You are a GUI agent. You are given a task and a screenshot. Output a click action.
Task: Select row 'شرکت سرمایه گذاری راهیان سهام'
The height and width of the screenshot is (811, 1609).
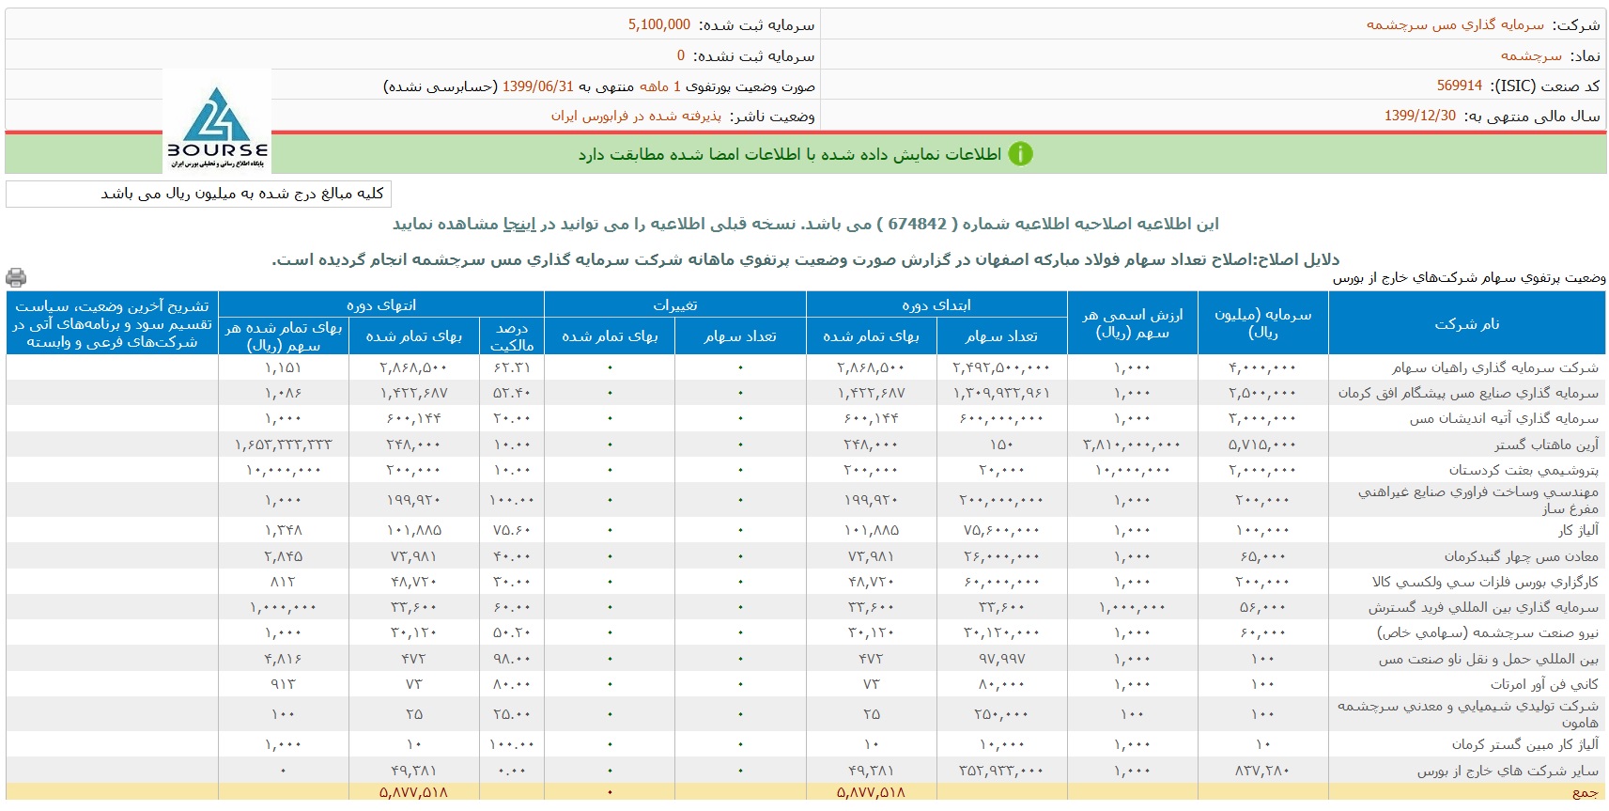(x=805, y=367)
